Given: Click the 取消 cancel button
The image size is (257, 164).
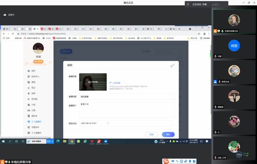Looking at the screenshot, I should (151, 134).
